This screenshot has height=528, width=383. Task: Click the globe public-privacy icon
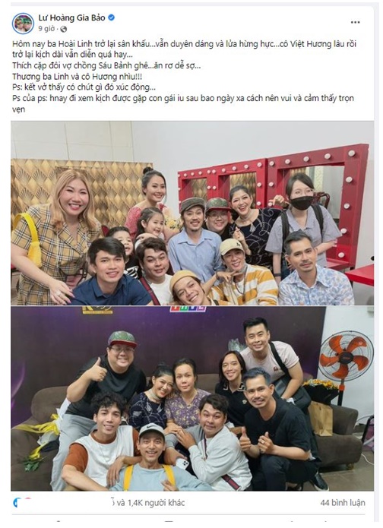click(x=63, y=30)
